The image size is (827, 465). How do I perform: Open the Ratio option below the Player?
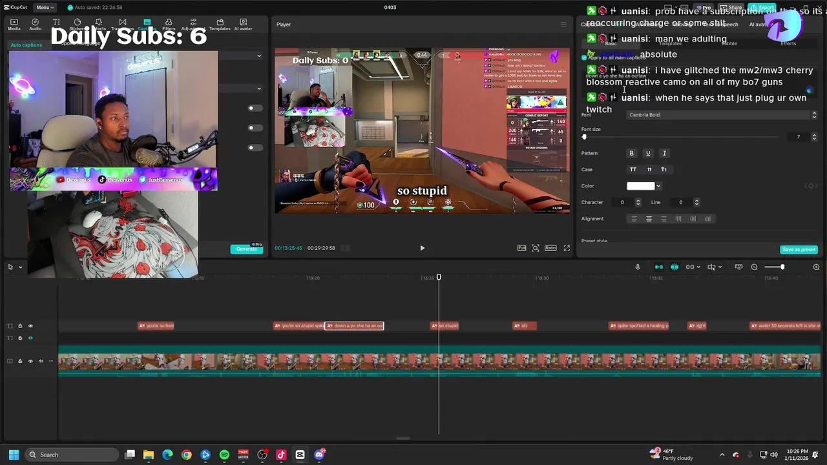click(x=550, y=248)
